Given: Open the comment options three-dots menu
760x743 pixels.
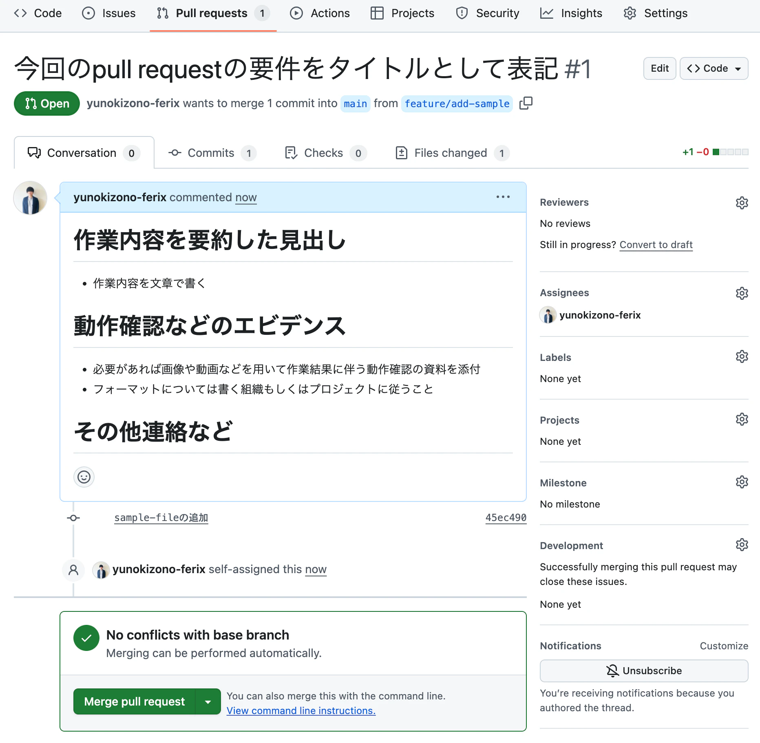Looking at the screenshot, I should coord(503,197).
